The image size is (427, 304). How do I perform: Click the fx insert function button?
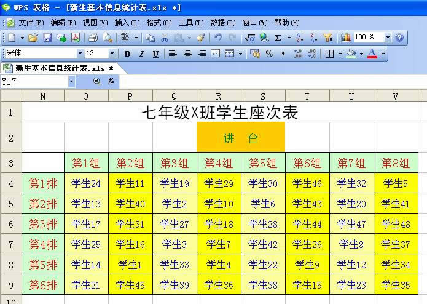[111, 81]
